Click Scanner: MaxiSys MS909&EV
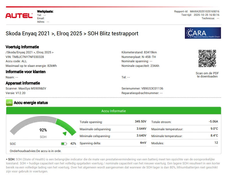This screenshot has height=175, width=227. (26, 88)
